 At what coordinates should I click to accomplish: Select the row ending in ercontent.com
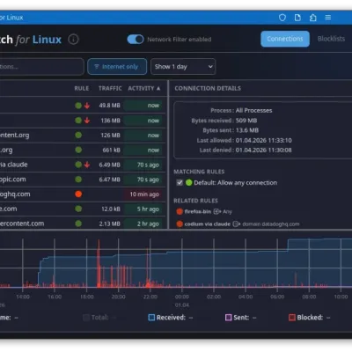[83, 224]
